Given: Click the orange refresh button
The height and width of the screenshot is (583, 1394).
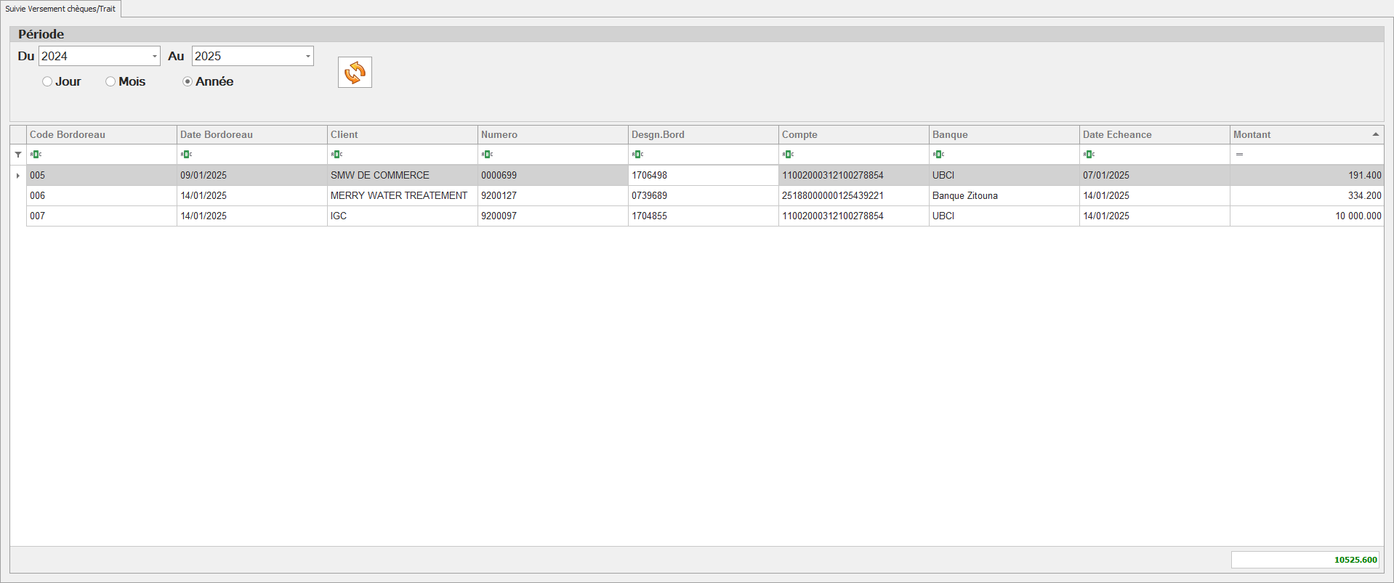Looking at the screenshot, I should [x=355, y=73].
